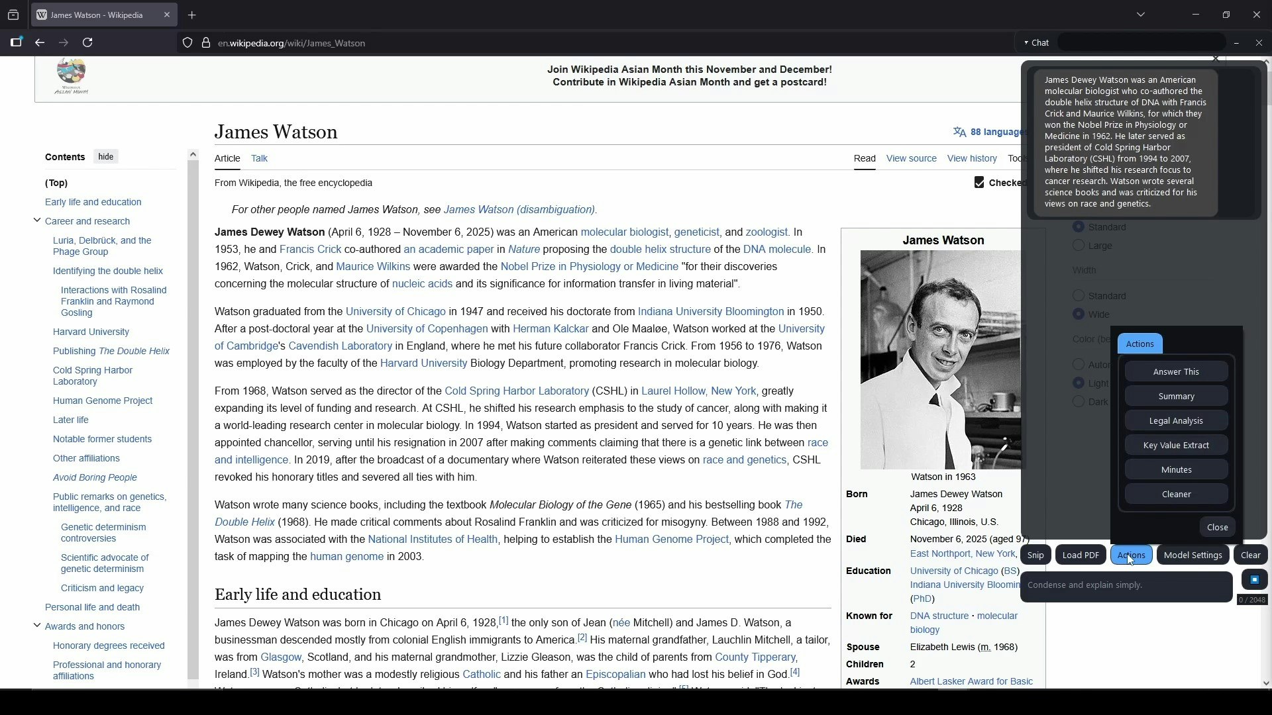Click the site security lock icon

[x=206, y=42]
